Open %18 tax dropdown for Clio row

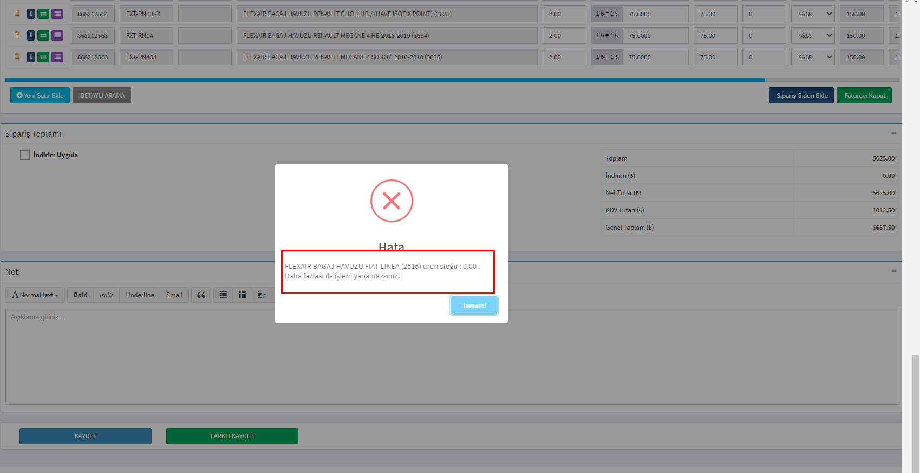pyautogui.click(x=812, y=14)
